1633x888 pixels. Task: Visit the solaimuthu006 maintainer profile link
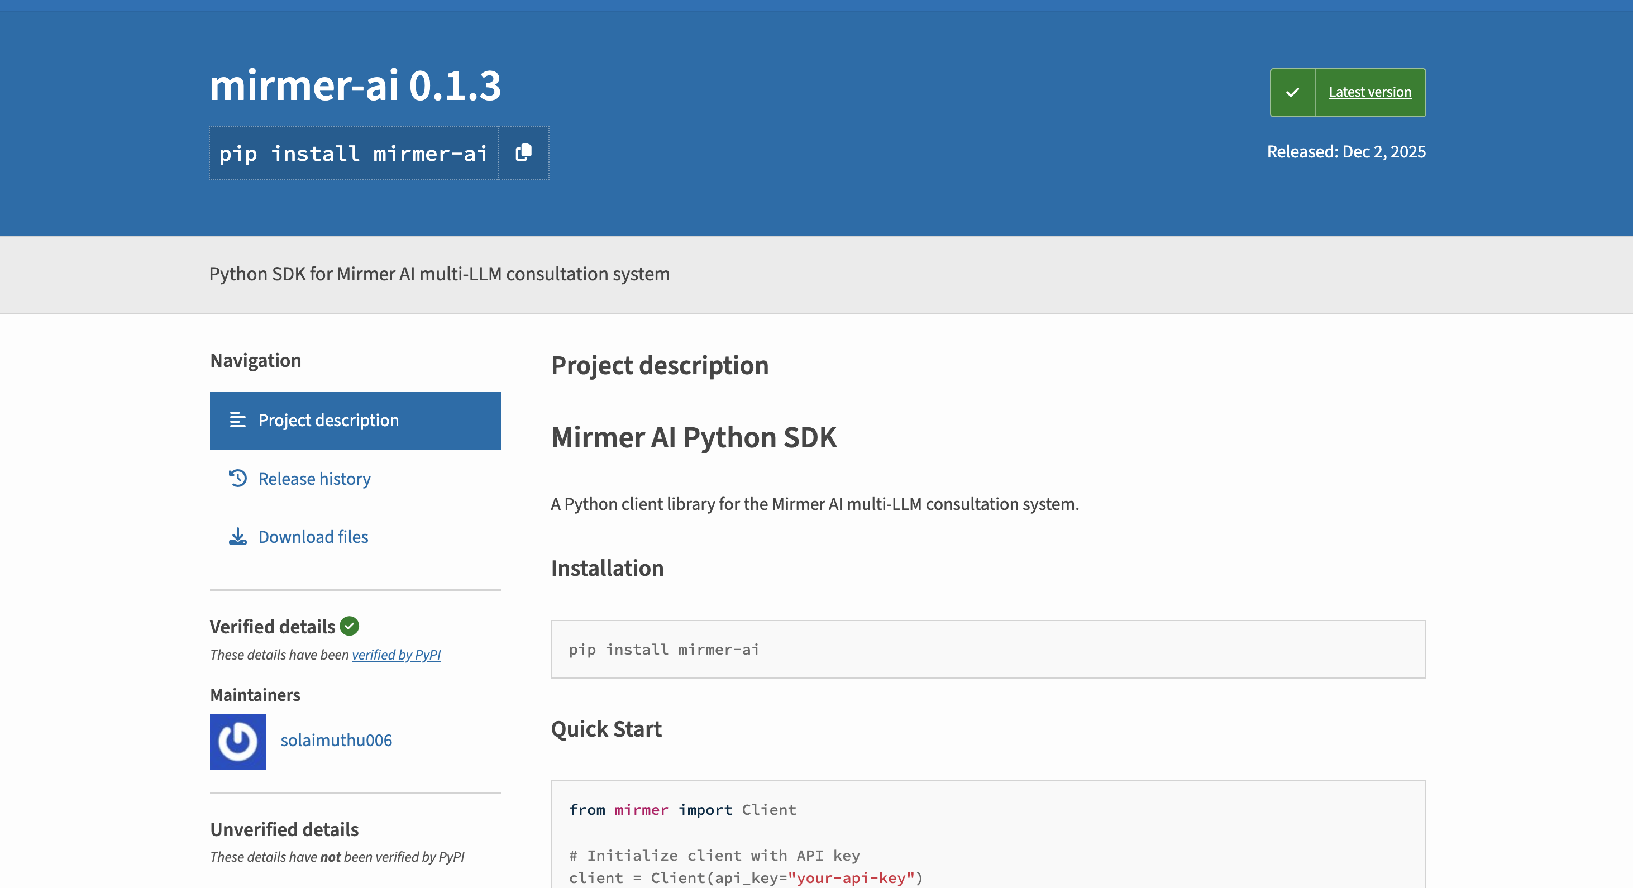[336, 741]
